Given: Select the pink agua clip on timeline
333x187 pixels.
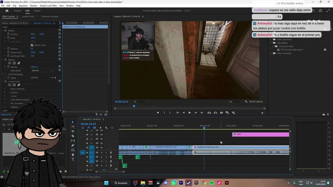Looking at the screenshot, I should [x=260, y=134].
